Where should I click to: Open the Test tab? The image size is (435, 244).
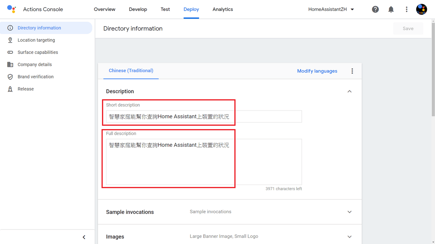(165, 9)
